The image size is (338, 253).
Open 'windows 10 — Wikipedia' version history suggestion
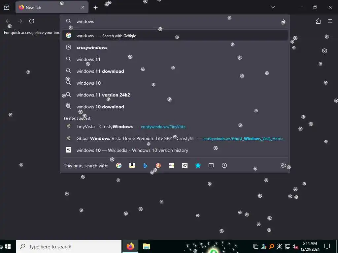(x=175, y=150)
